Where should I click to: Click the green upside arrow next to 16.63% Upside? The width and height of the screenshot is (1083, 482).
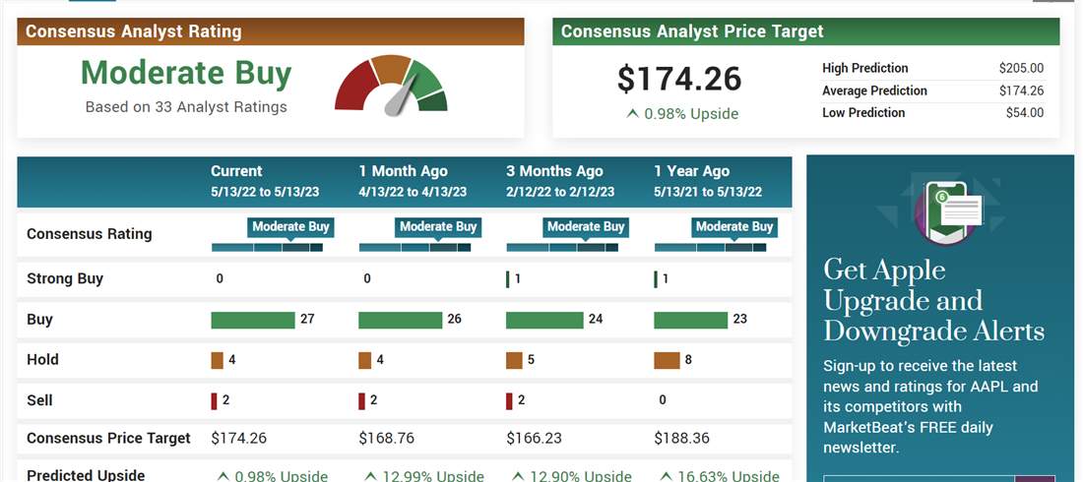point(665,476)
